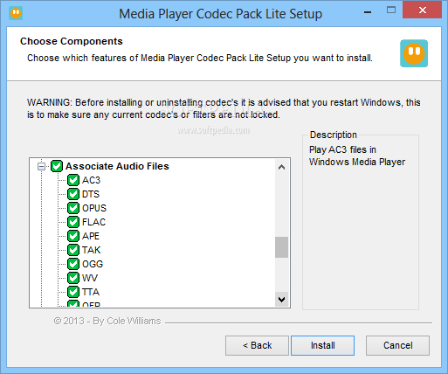Screen dimensions: 448x374
Task: Go to previous step with Back button
Action: (x=257, y=345)
